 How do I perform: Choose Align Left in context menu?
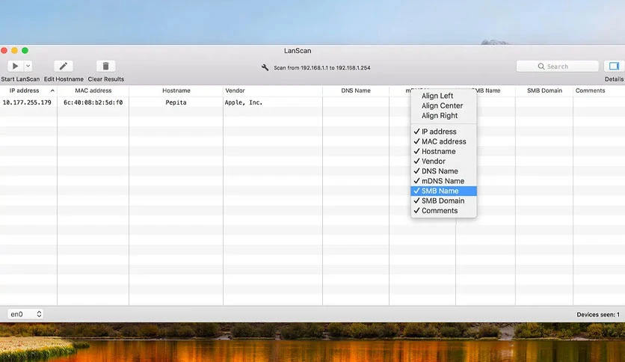443,96
